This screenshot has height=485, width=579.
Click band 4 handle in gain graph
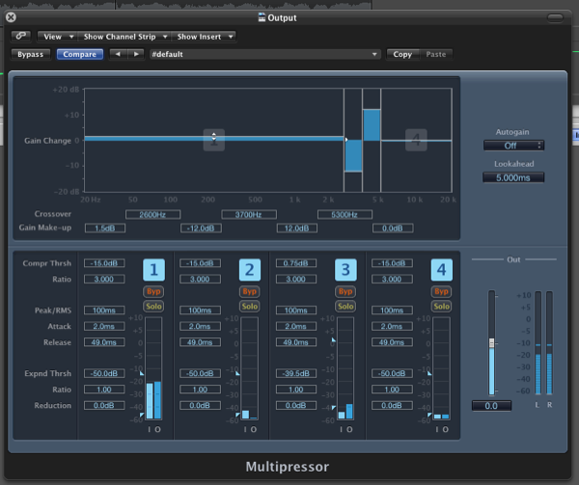pyautogui.click(x=416, y=140)
